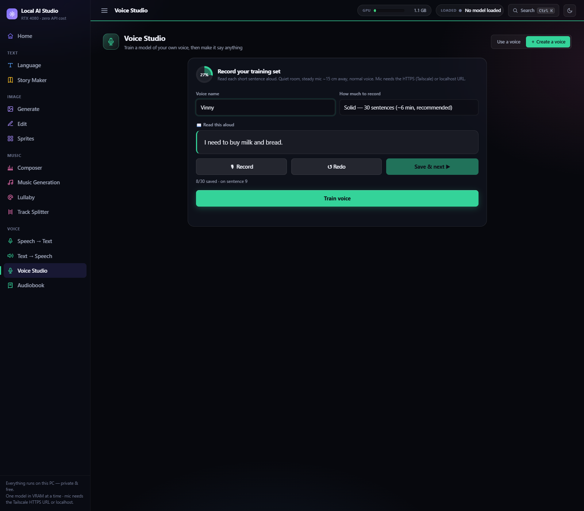Click the Audiobook icon in the sidebar
Screen dimensions: 584x511
pos(11,285)
